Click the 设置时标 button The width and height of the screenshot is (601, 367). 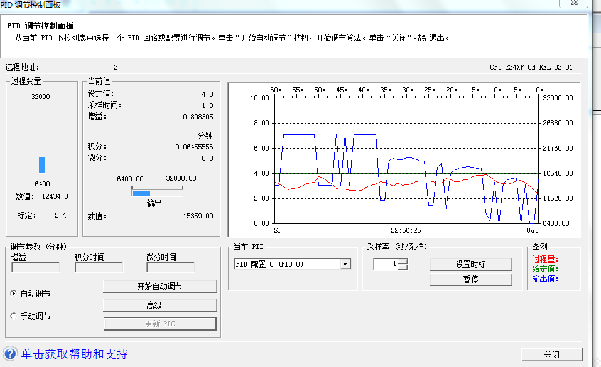click(470, 264)
